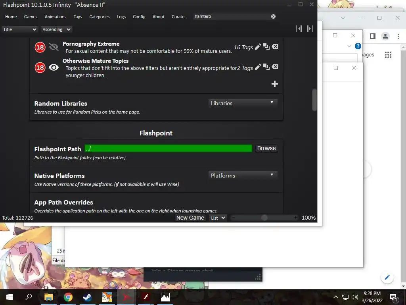Show hidden system tray icons
The height and width of the screenshot is (305, 406).
(x=335, y=297)
